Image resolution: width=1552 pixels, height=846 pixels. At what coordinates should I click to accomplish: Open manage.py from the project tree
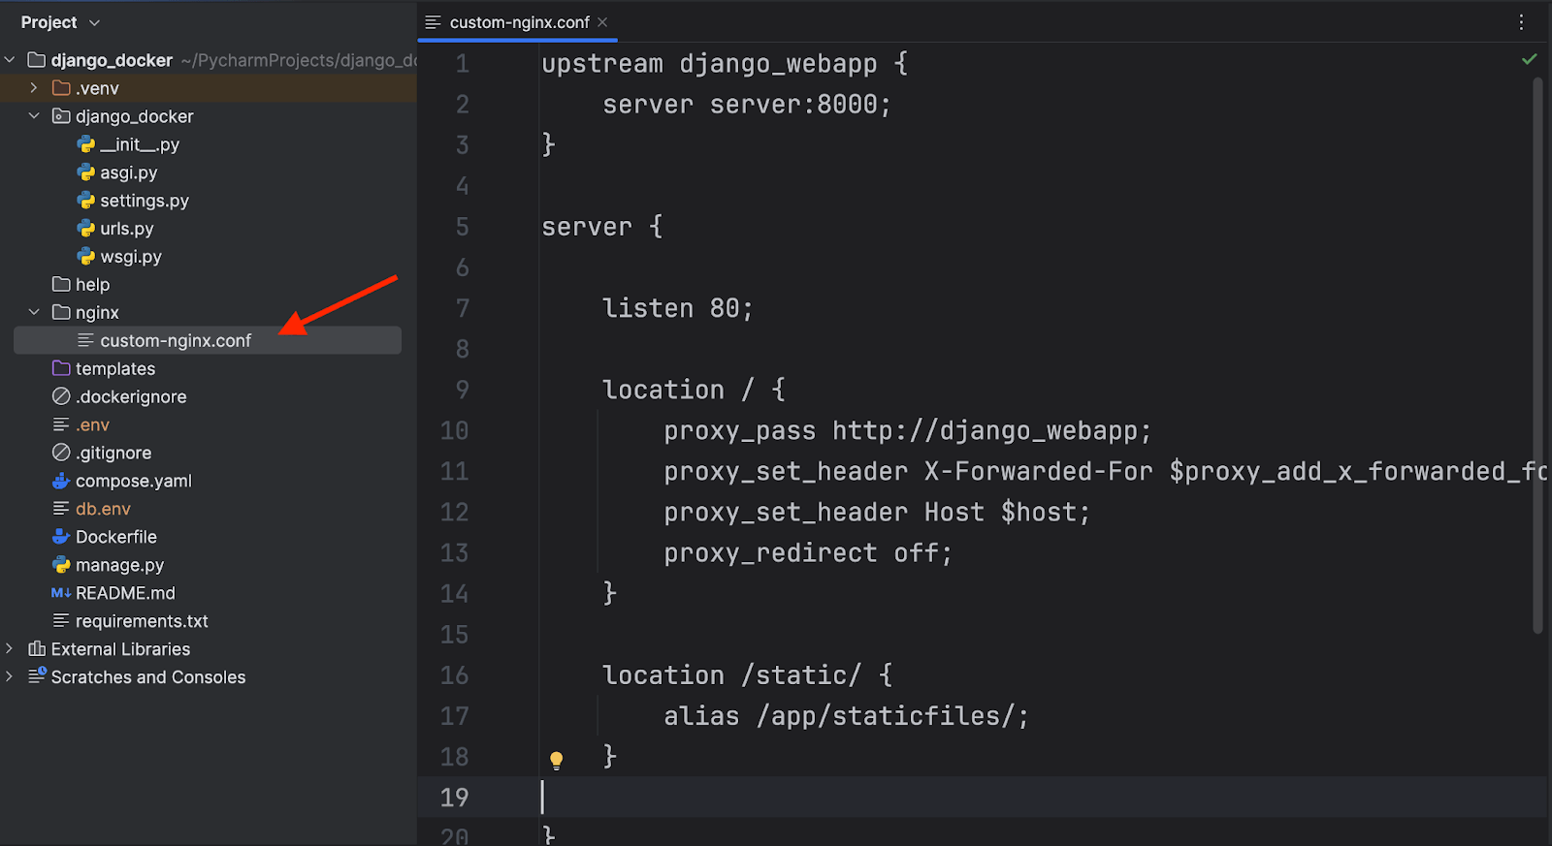pyautogui.click(x=119, y=565)
